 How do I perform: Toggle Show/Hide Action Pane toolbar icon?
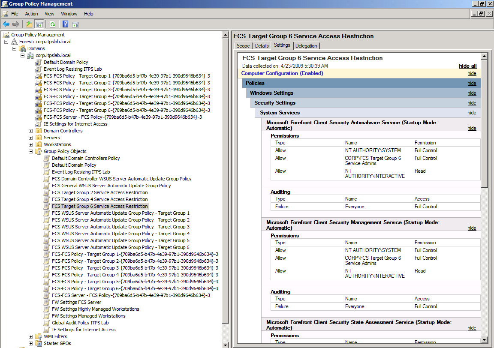(x=75, y=24)
